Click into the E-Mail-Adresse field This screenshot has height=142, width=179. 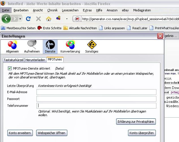click(96, 92)
